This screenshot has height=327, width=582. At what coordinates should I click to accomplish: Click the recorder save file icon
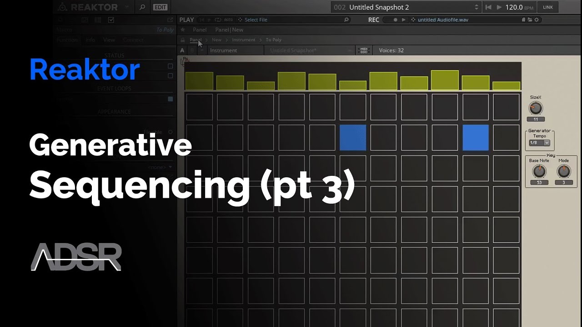point(524,20)
